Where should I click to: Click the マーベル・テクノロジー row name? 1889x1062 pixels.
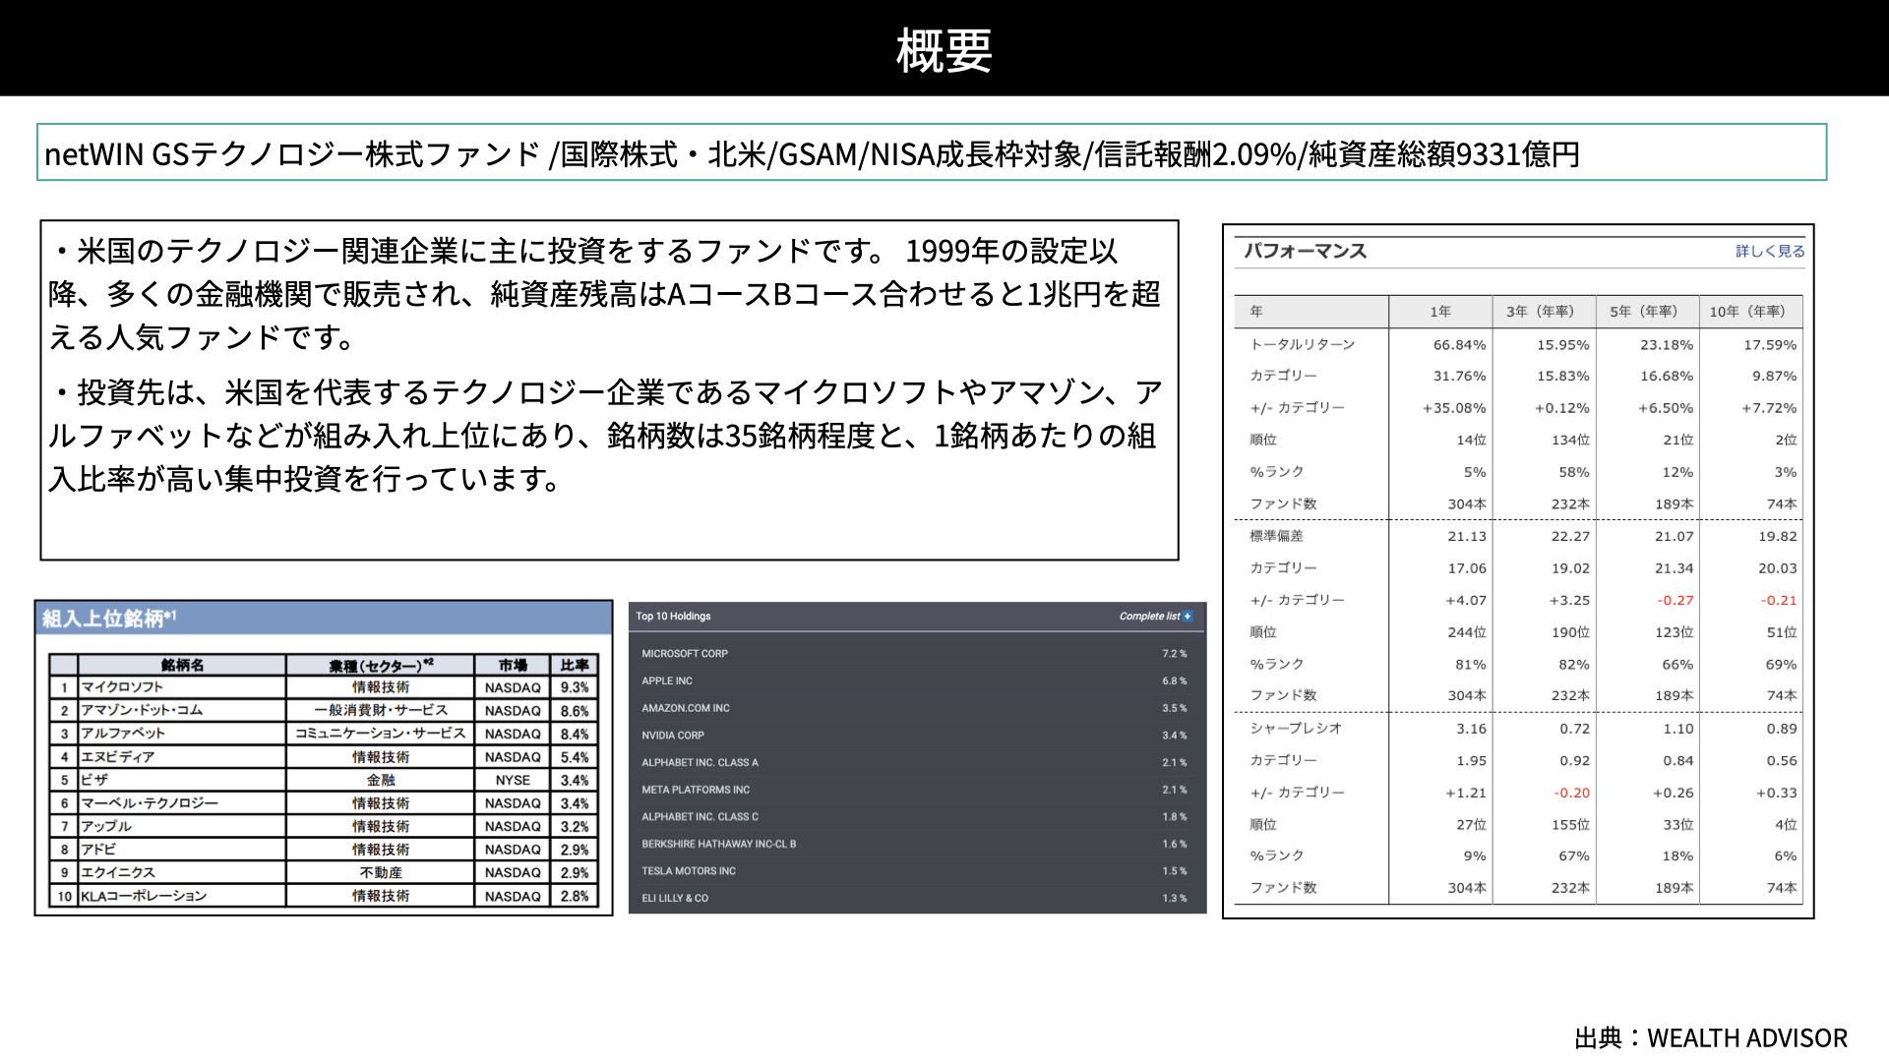click(150, 803)
